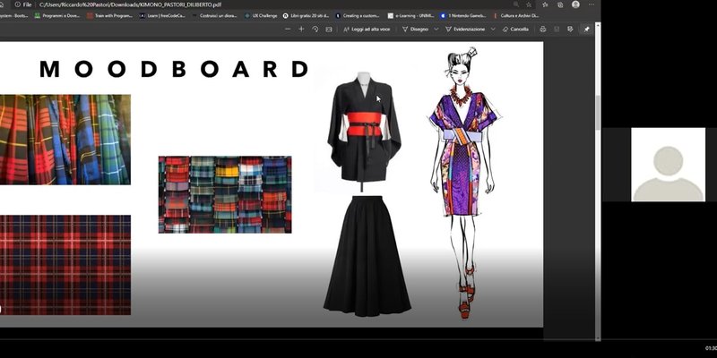Click the File info icon in address bar

point(17,4)
